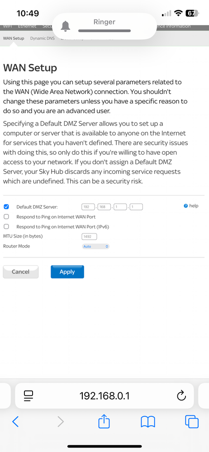Screen dimensions: 209x452
Task: Tap the Safari forward arrow
Action: [x=60, y=421]
